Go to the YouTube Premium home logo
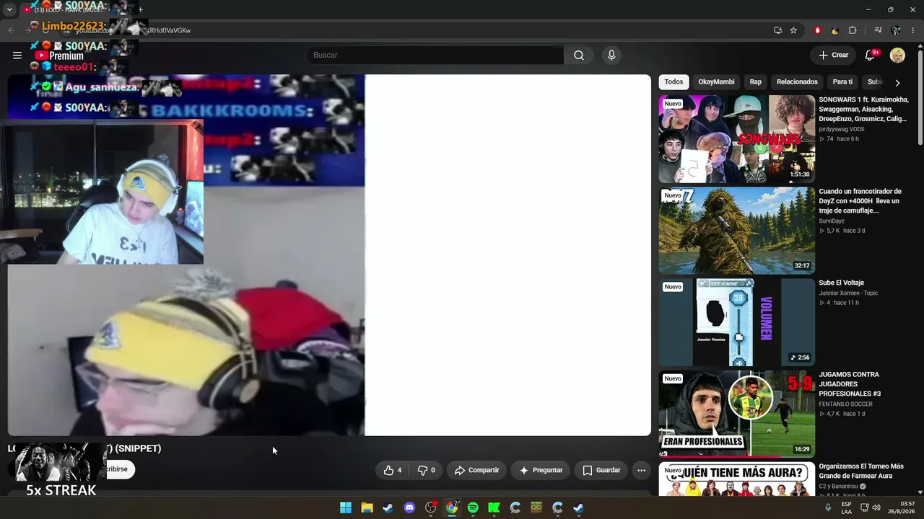The height and width of the screenshot is (519, 924). pyautogui.click(x=59, y=56)
